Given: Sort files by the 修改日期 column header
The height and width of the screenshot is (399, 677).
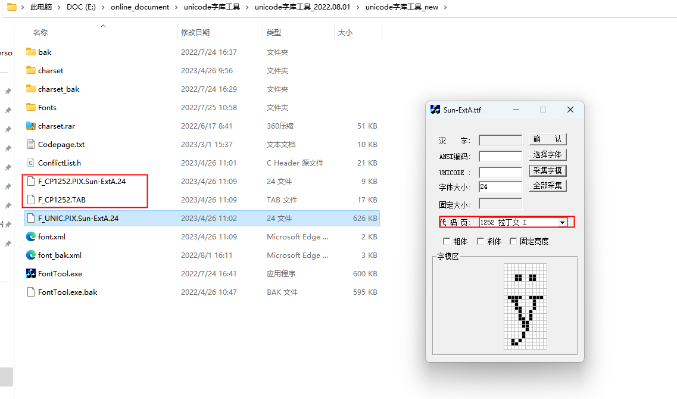Looking at the screenshot, I should click(195, 32).
